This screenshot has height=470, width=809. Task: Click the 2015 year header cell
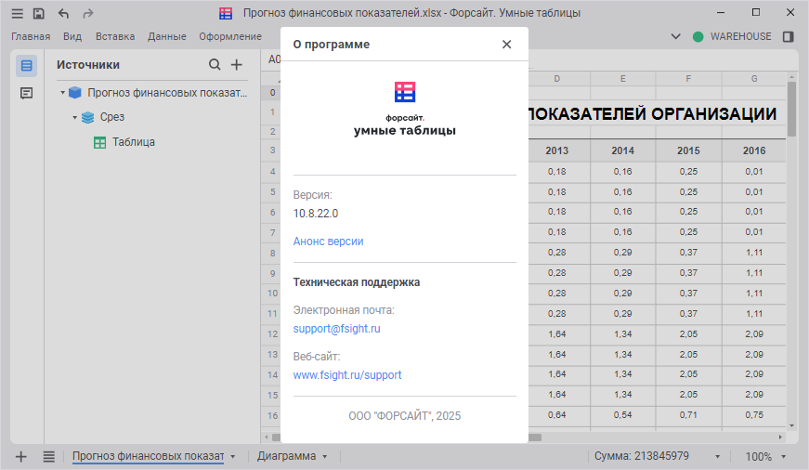pos(688,150)
